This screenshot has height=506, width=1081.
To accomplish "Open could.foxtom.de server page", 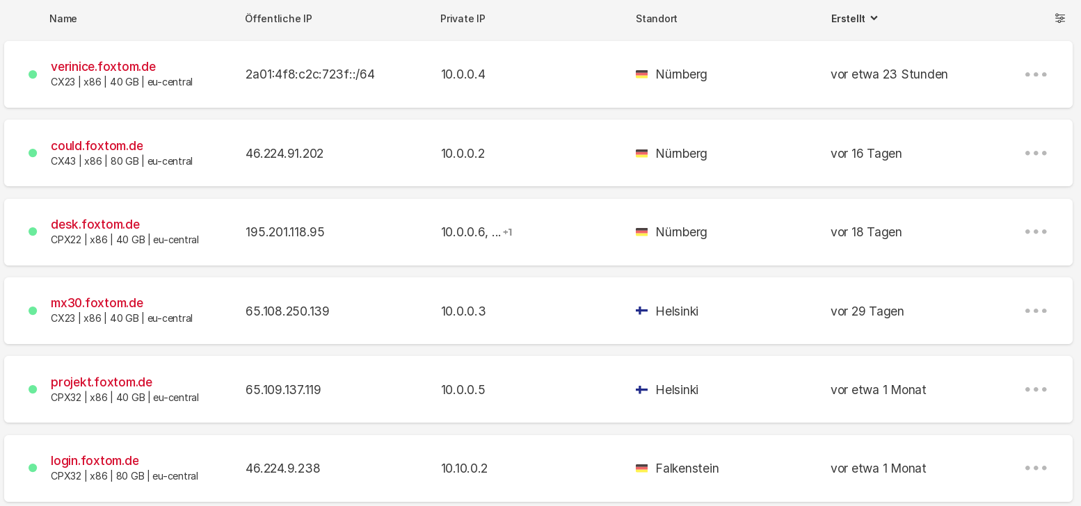I will click(x=97, y=146).
